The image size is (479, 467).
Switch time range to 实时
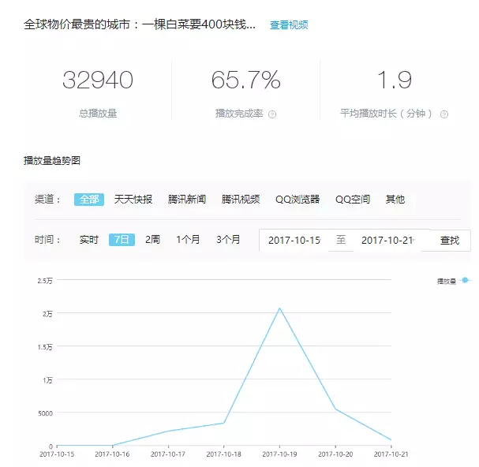[x=89, y=240]
